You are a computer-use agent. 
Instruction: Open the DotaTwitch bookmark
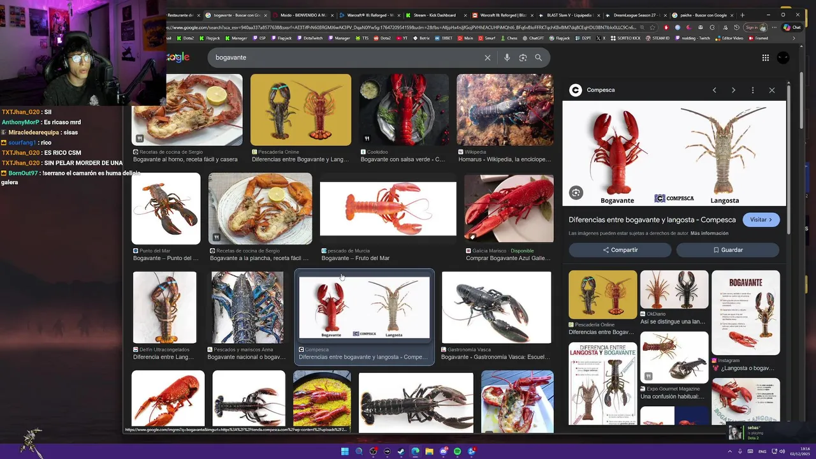tap(309, 38)
